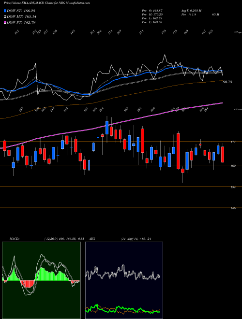Click the 'Pre O: 168.87' open value
This screenshot has height=319, width=242.
152,11
